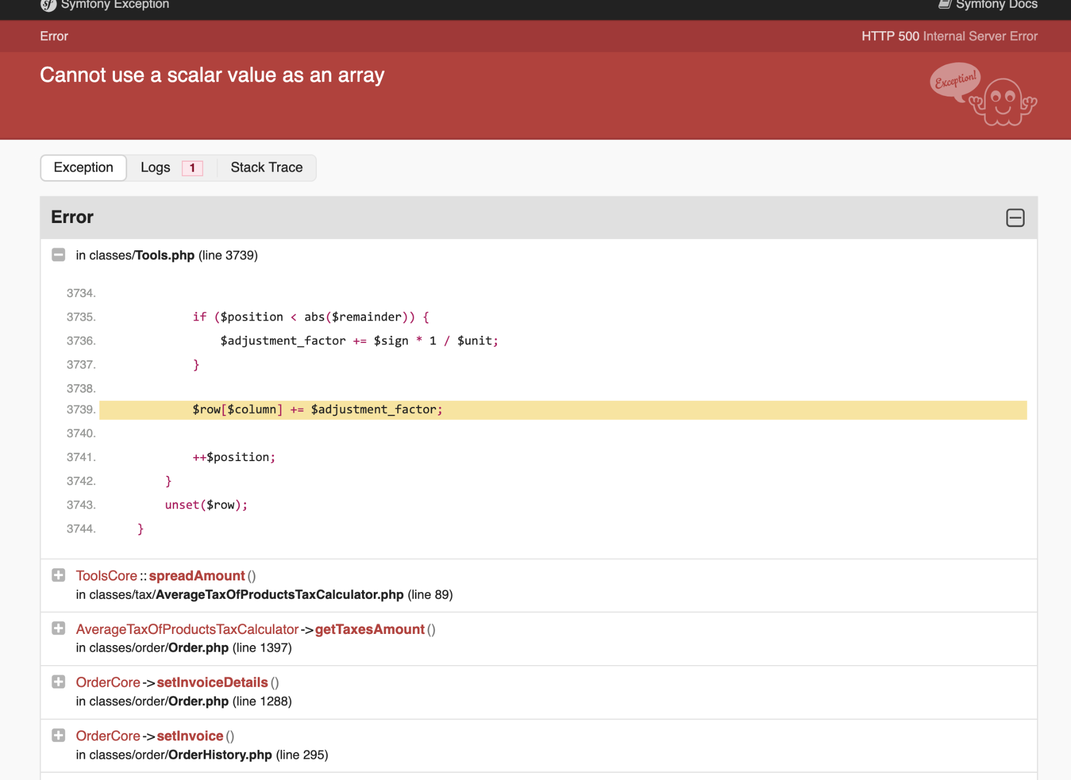Expand the OrderCore setInvoice trace entry
Screen dimensions: 1071x780
(59, 735)
